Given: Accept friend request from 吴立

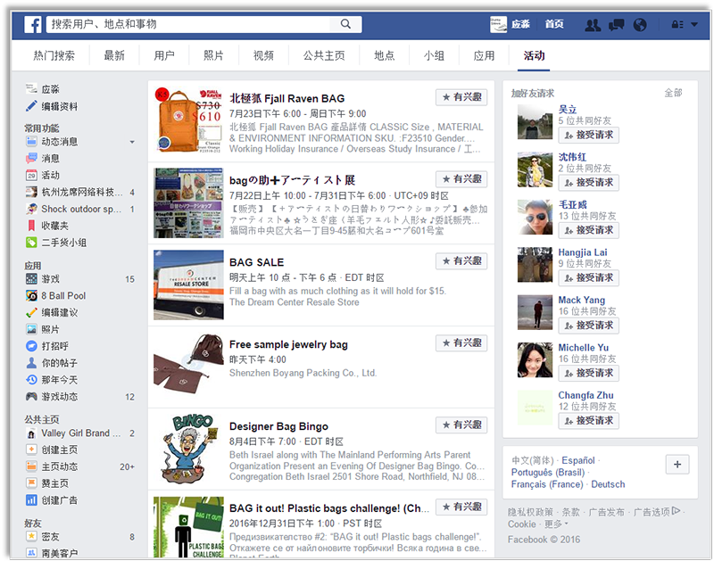Looking at the screenshot, I should coord(589,136).
